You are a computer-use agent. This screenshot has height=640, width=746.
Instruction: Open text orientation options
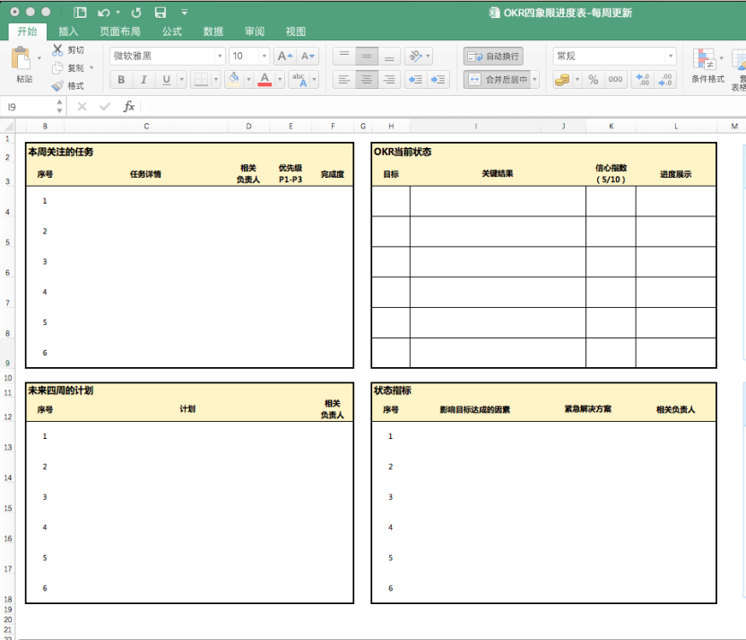[x=418, y=57]
